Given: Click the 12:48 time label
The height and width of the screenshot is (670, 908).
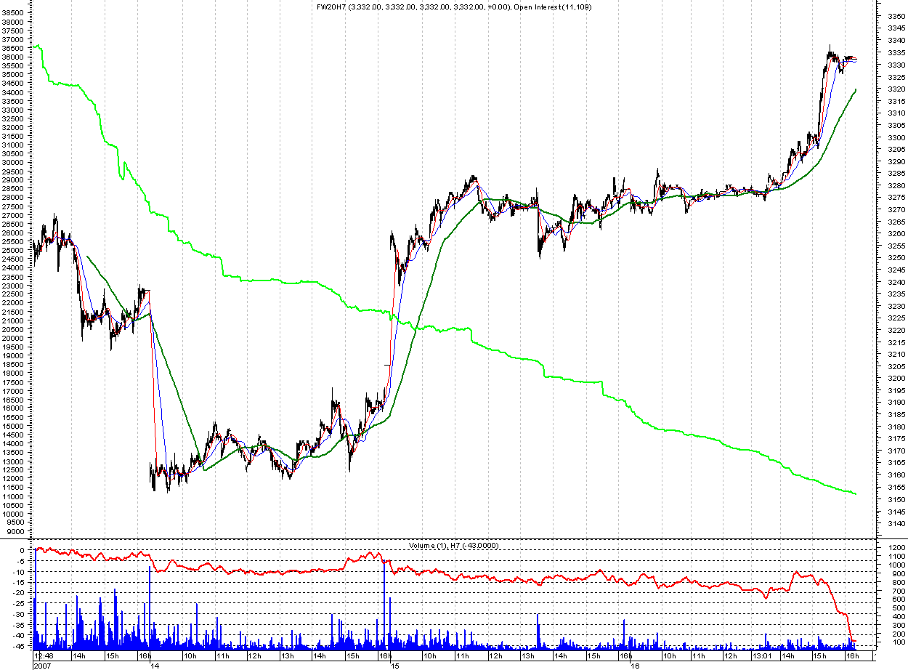Looking at the screenshot, I should (44, 655).
